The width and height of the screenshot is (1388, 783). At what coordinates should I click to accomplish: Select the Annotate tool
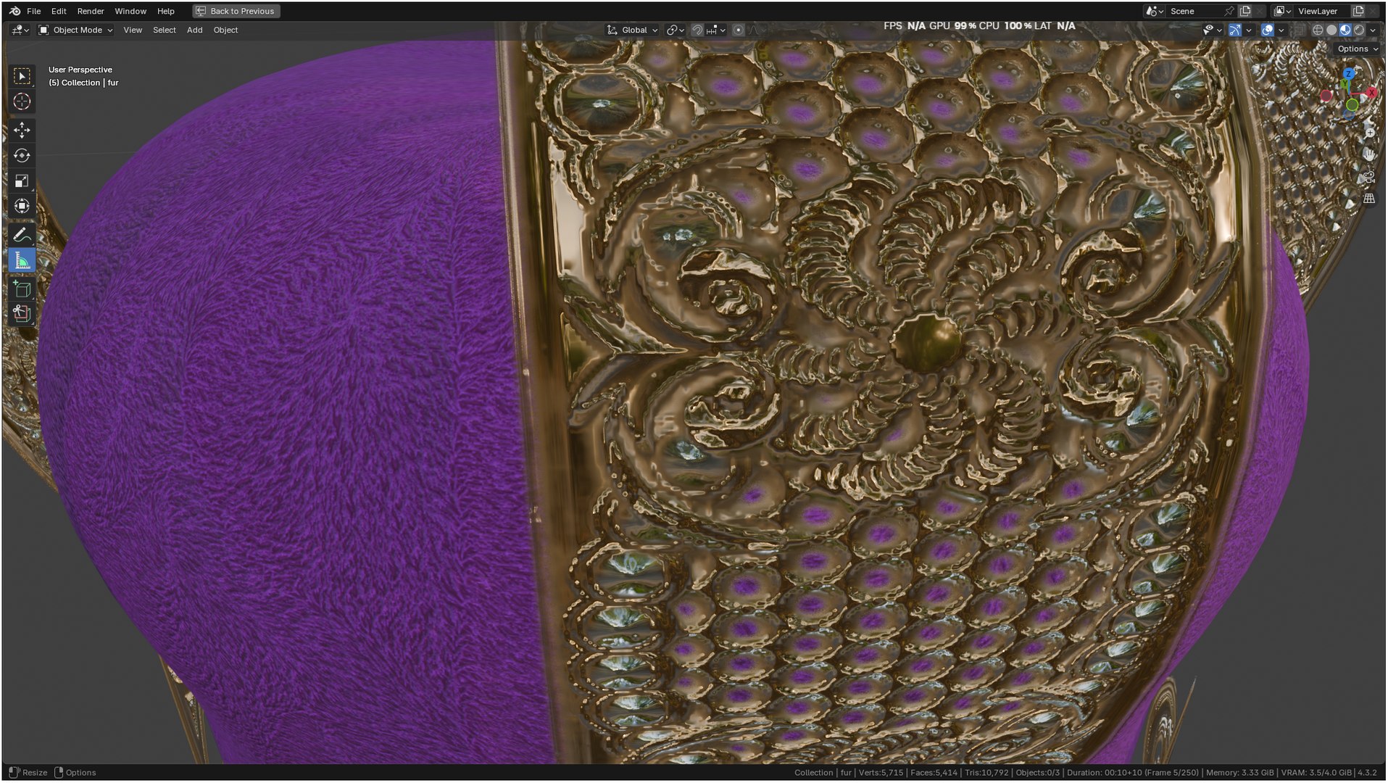(22, 235)
